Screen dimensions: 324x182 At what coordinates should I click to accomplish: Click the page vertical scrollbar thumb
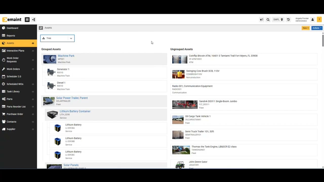click(x=323, y=41)
